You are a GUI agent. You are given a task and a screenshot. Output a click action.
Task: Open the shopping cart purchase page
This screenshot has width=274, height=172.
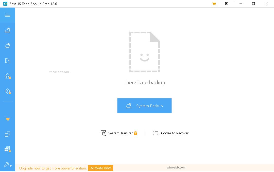8,119
